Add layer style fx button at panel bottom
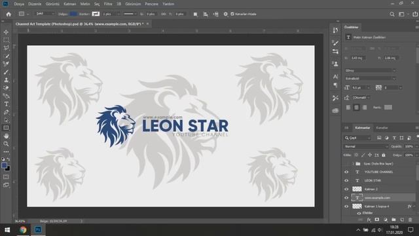 tap(369, 220)
